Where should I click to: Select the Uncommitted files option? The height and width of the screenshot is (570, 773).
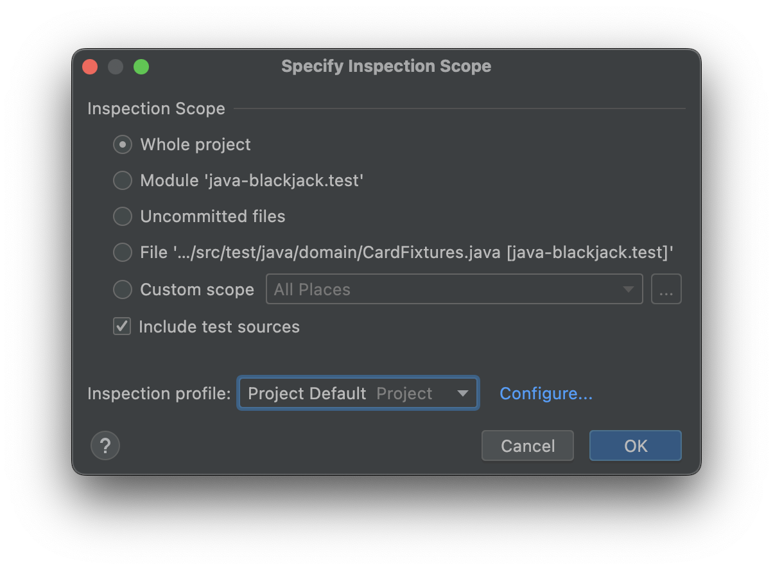tap(123, 216)
